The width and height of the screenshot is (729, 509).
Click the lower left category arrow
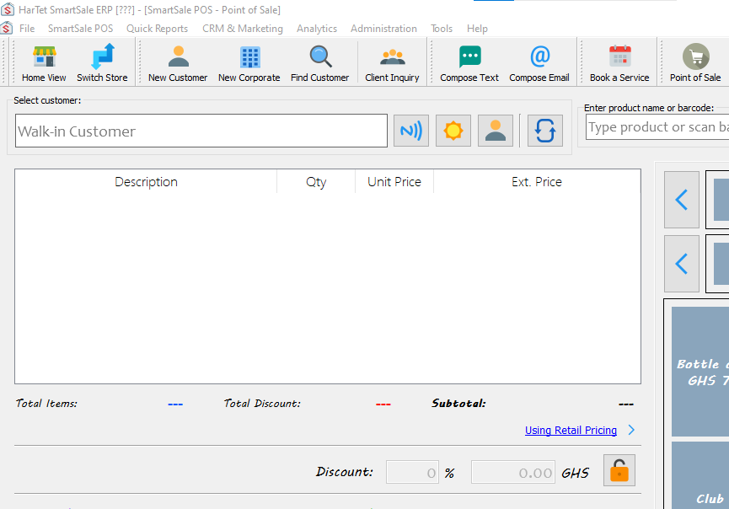point(682,264)
